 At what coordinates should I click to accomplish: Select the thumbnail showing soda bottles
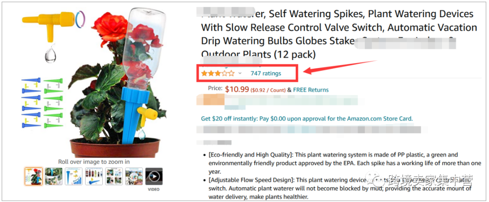(x=94, y=176)
